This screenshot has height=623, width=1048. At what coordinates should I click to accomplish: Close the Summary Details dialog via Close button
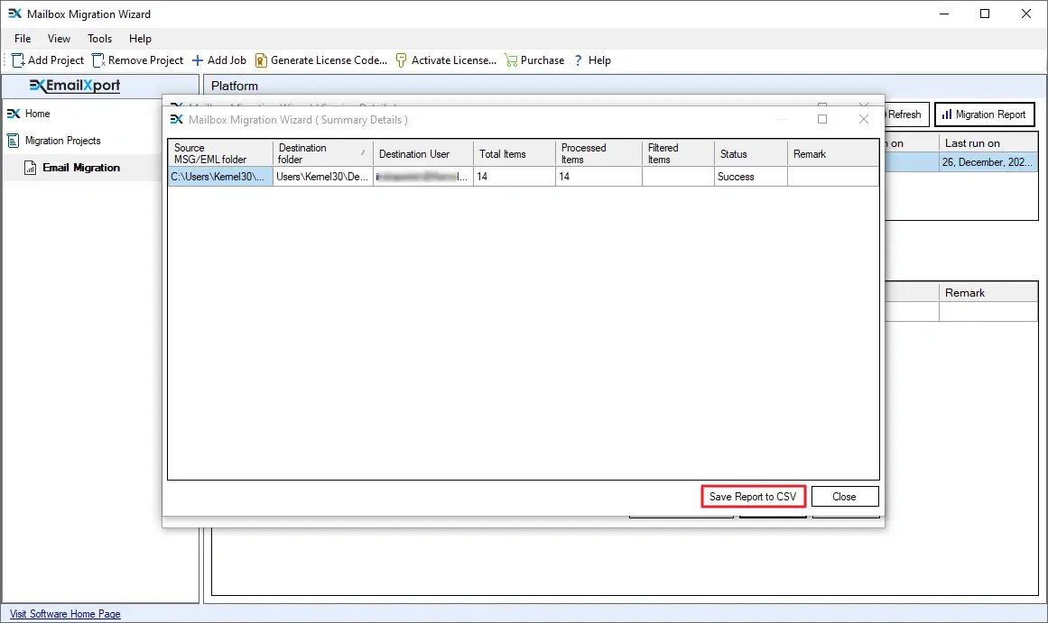pos(844,497)
